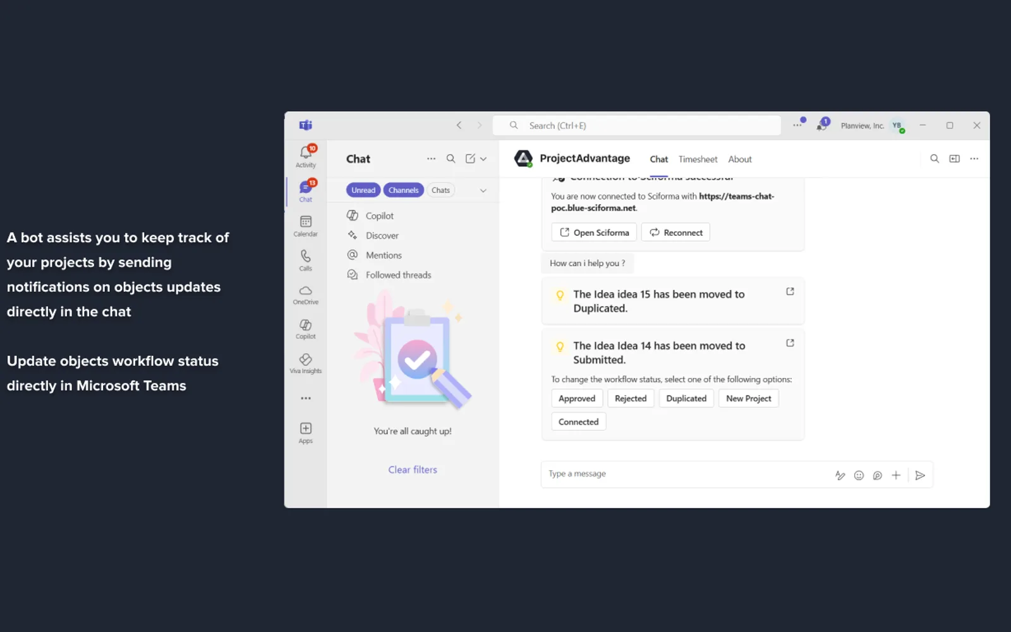The width and height of the screenshot is (1011, 632).
Task: Set Idea 14 status to Rejected
Action: tap(631, 398)
